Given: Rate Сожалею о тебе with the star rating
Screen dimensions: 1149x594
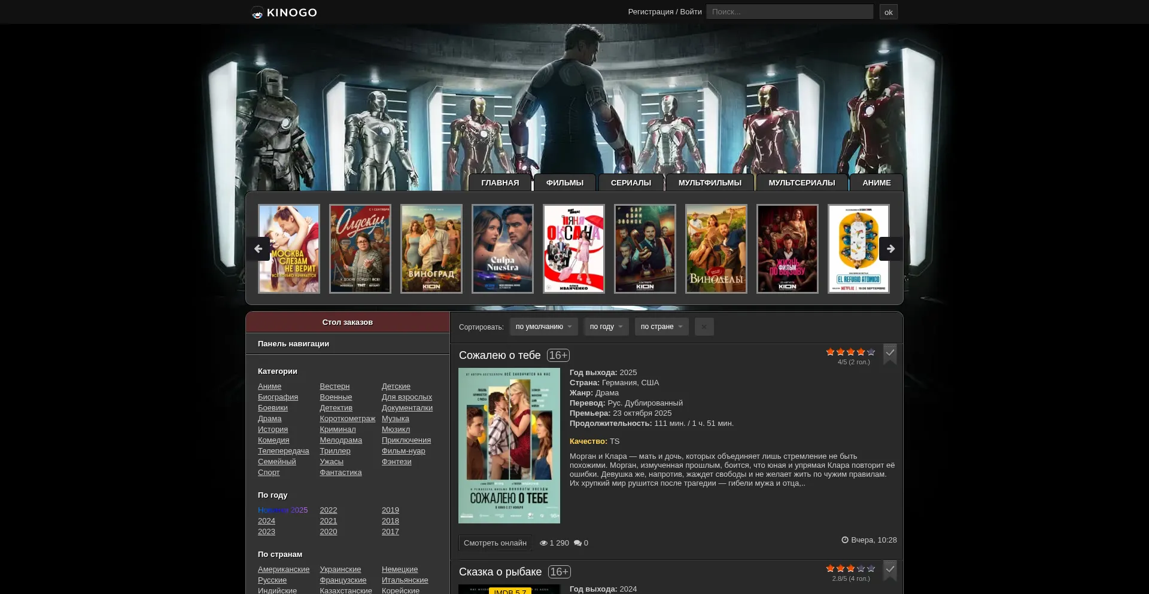Looking at the screenshot, I should tap(850, 352).
